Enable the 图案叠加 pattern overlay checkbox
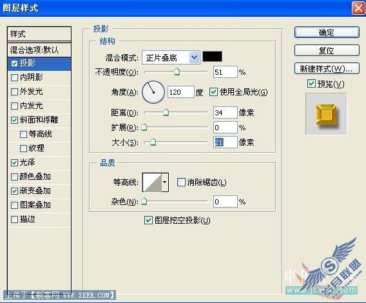Image resolution: width=366 pixels, height=303 pixels. (14, 205)
